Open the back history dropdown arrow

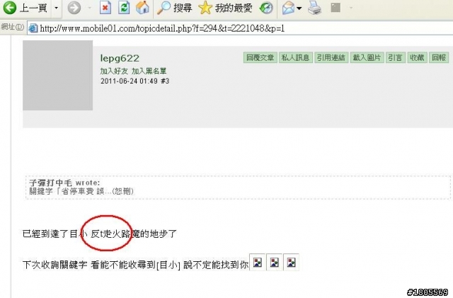coord(57,8)
